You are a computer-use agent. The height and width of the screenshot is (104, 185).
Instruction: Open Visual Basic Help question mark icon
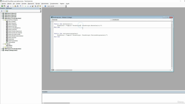coord(45,6)
